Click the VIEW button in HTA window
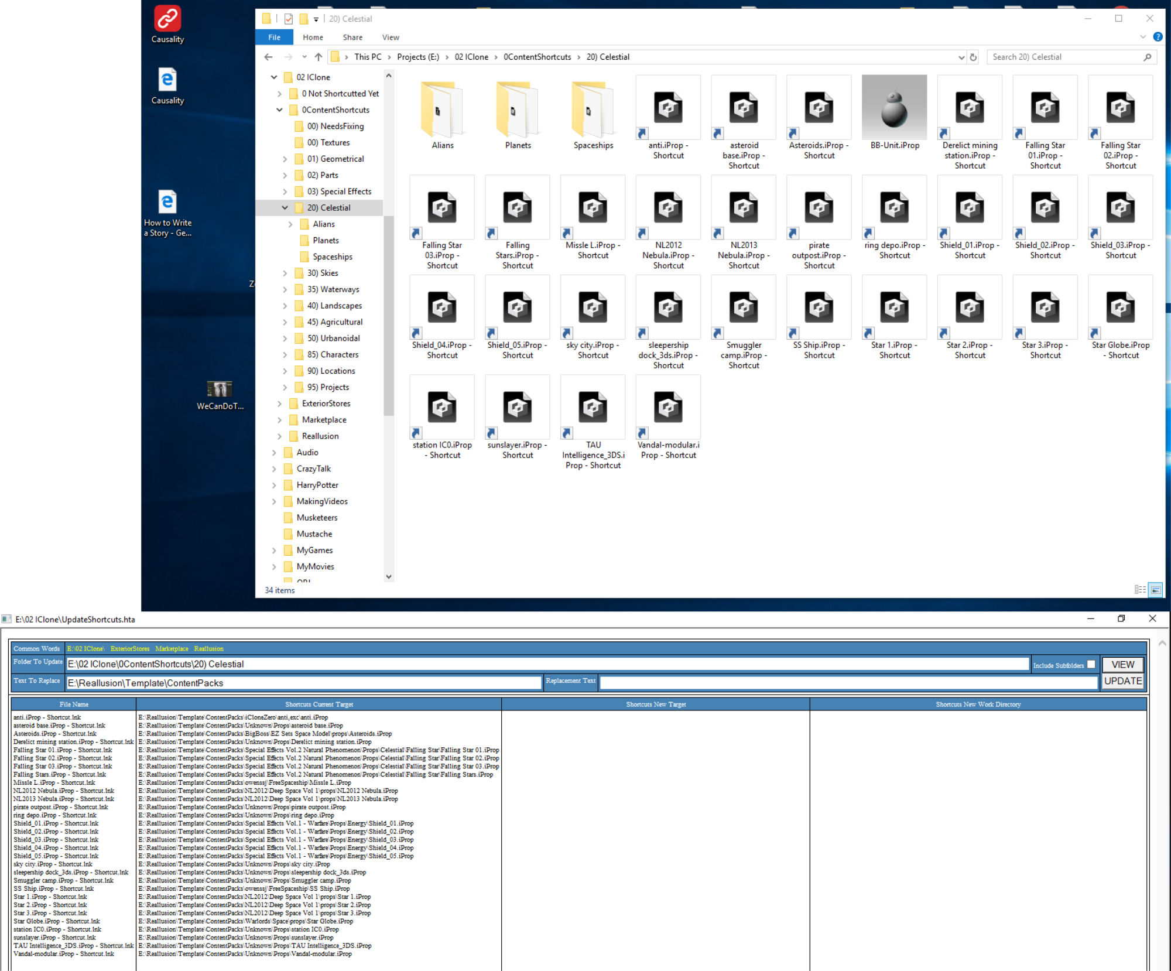The image size is (1171, 971). [1122, 664]
